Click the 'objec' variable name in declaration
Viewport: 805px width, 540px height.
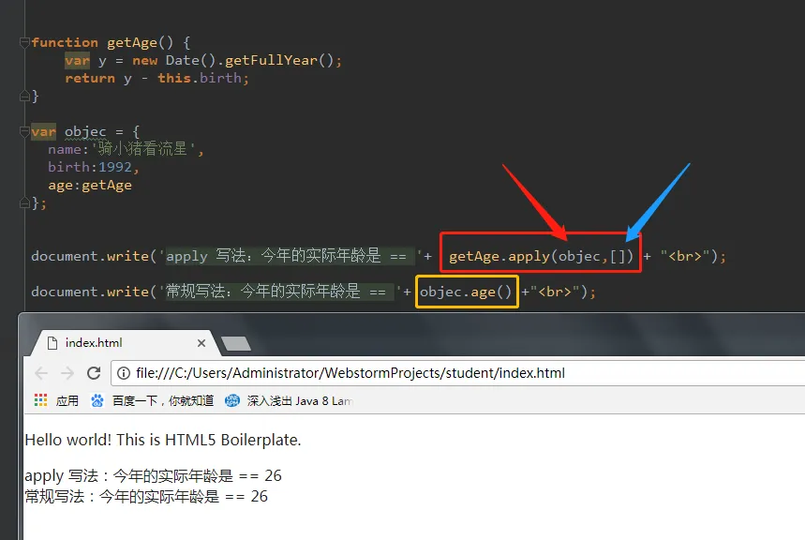[85, 132]
